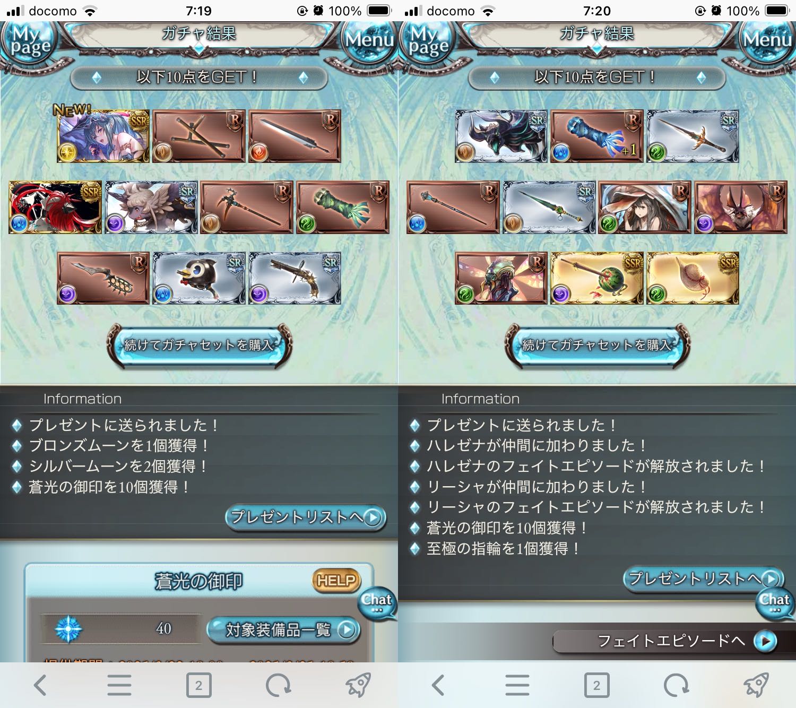This screenshot has height=708, width=796.
Task: Tap the left screen's My page icon
Action: tap(30, 42)
